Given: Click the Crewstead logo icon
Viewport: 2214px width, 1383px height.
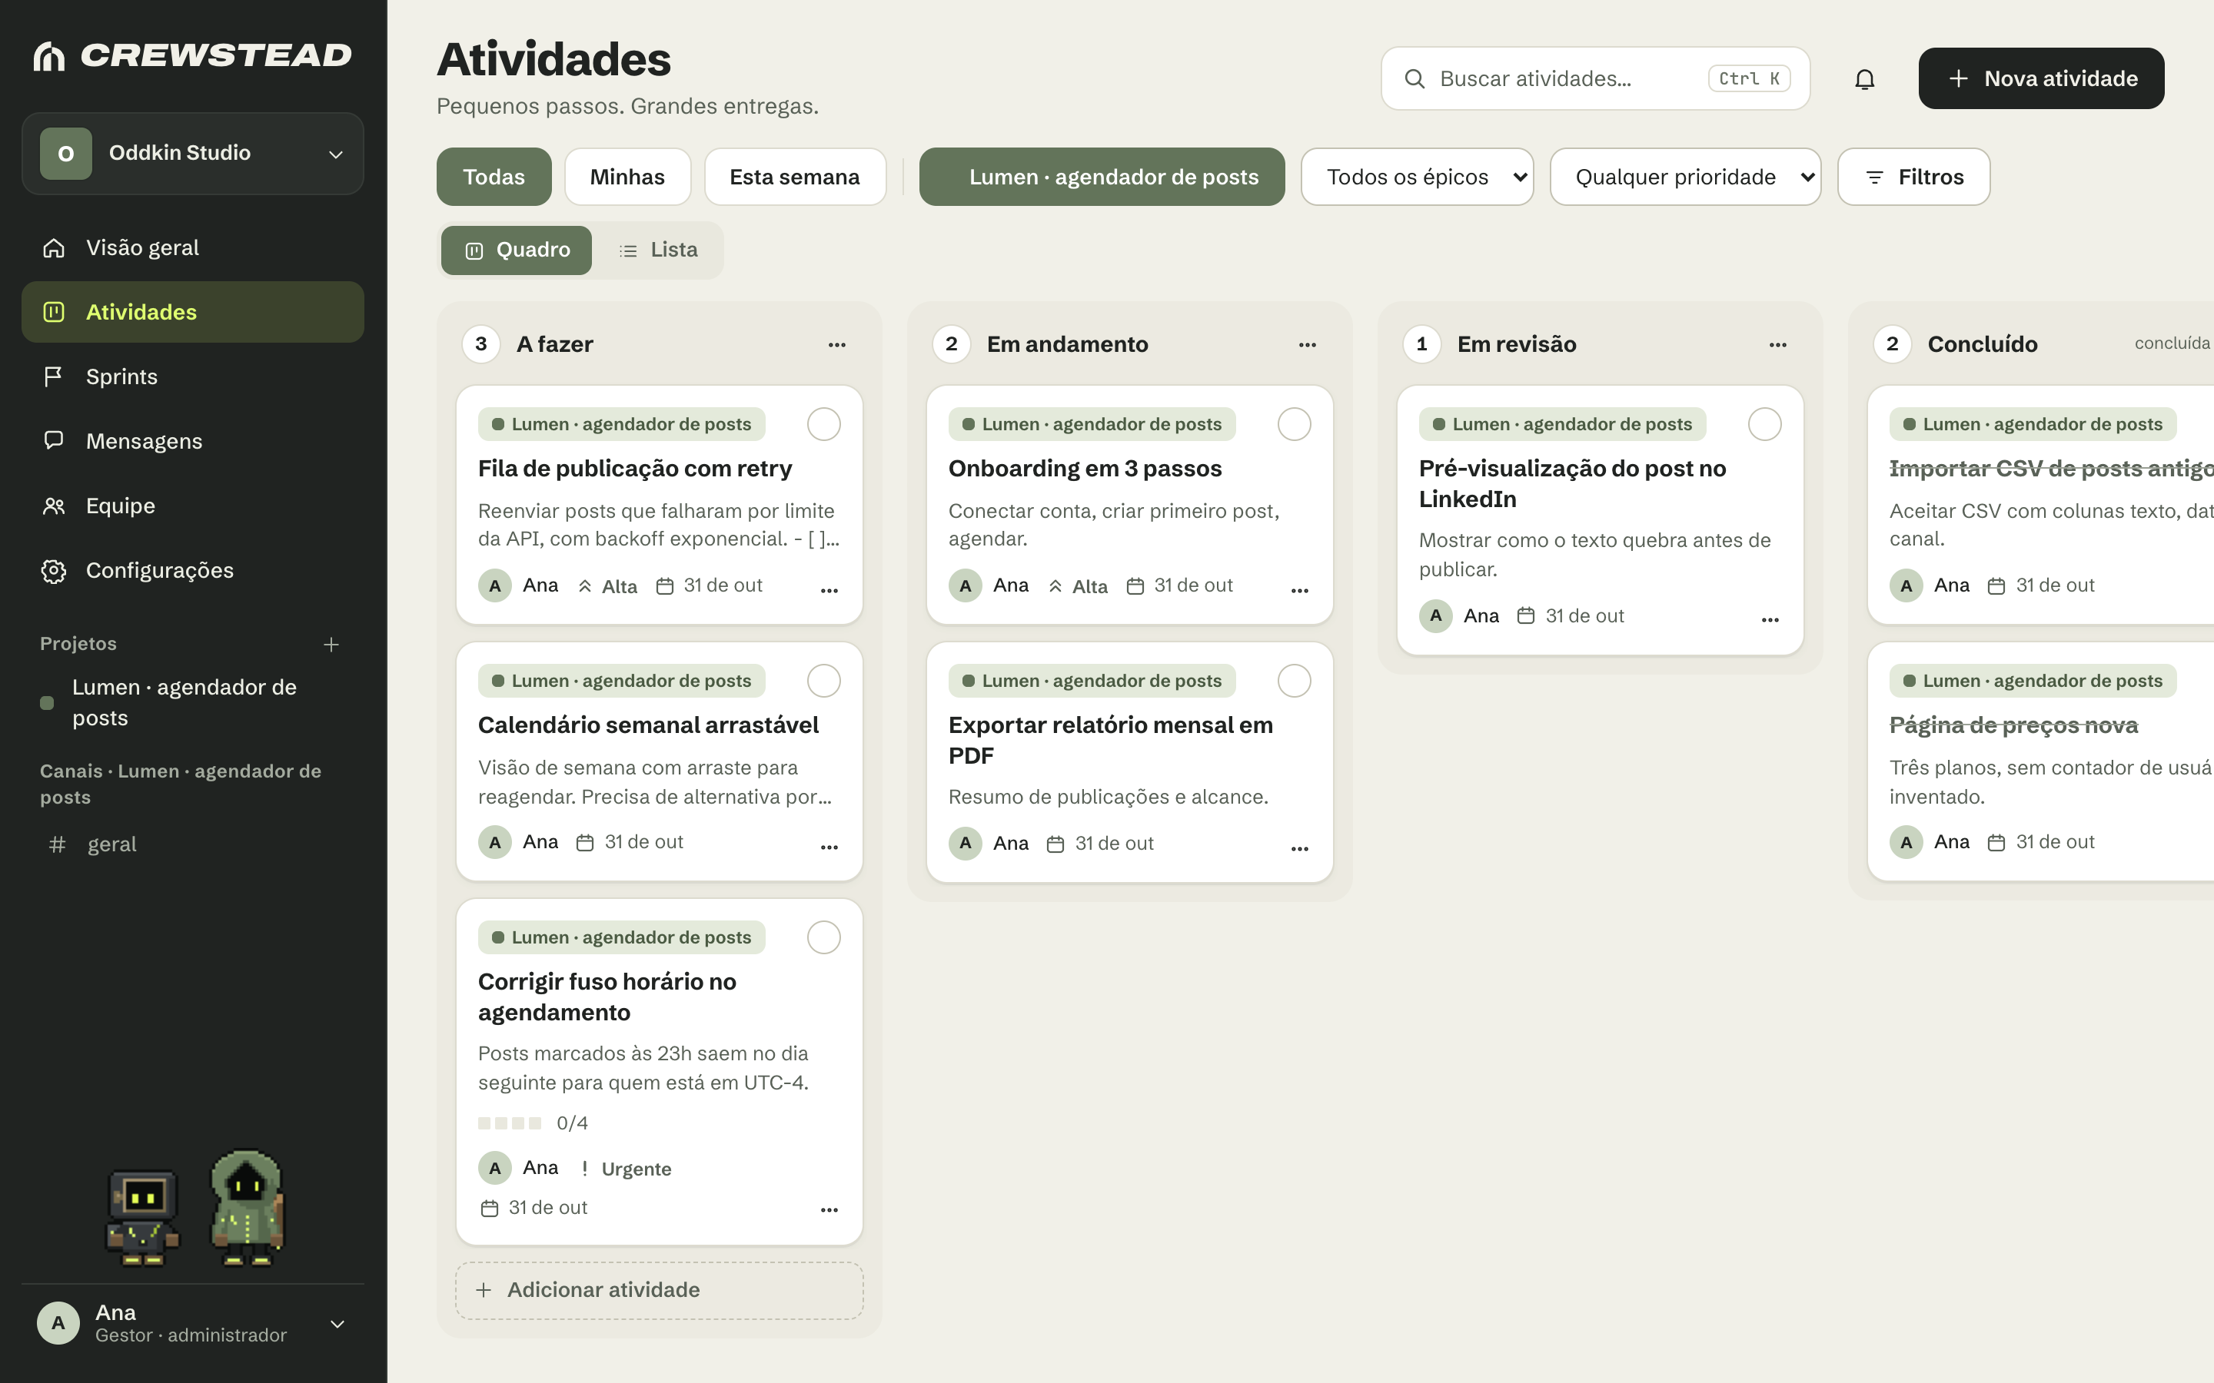Looking at the screenshot, I should (x=48, y=56).
